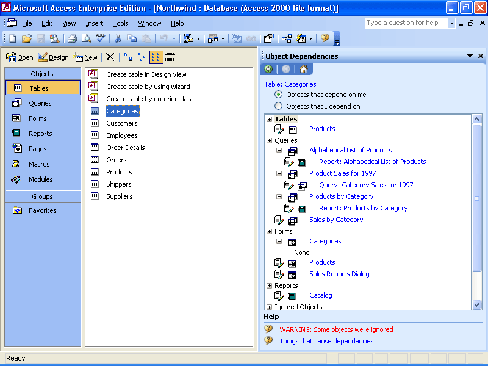Open the Relationships window icon
The width and height of the screenshot is (488, 366).
click(x=286, y=38)
